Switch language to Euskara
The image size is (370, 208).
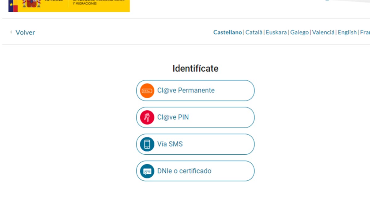[x=276, y=32]
